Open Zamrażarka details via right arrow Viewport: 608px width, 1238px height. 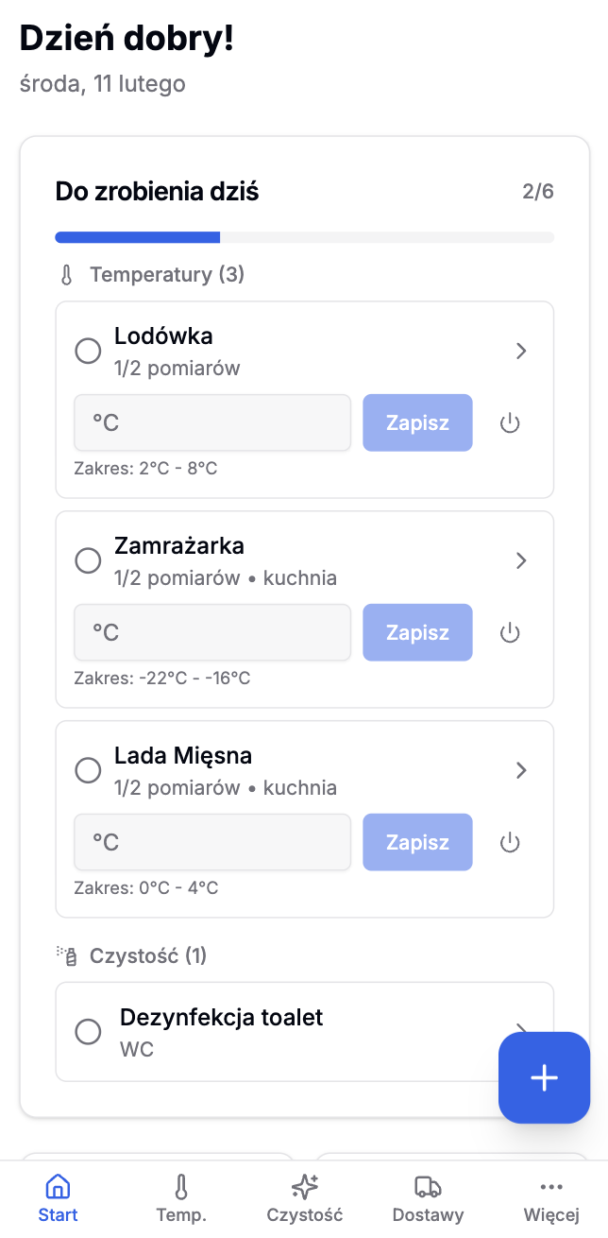(521, 560)
